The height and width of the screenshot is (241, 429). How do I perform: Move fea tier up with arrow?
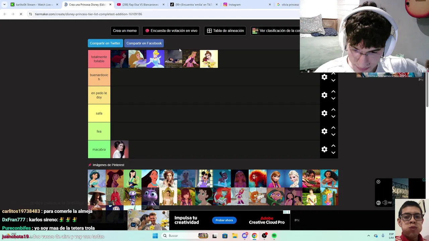[333, 128]
